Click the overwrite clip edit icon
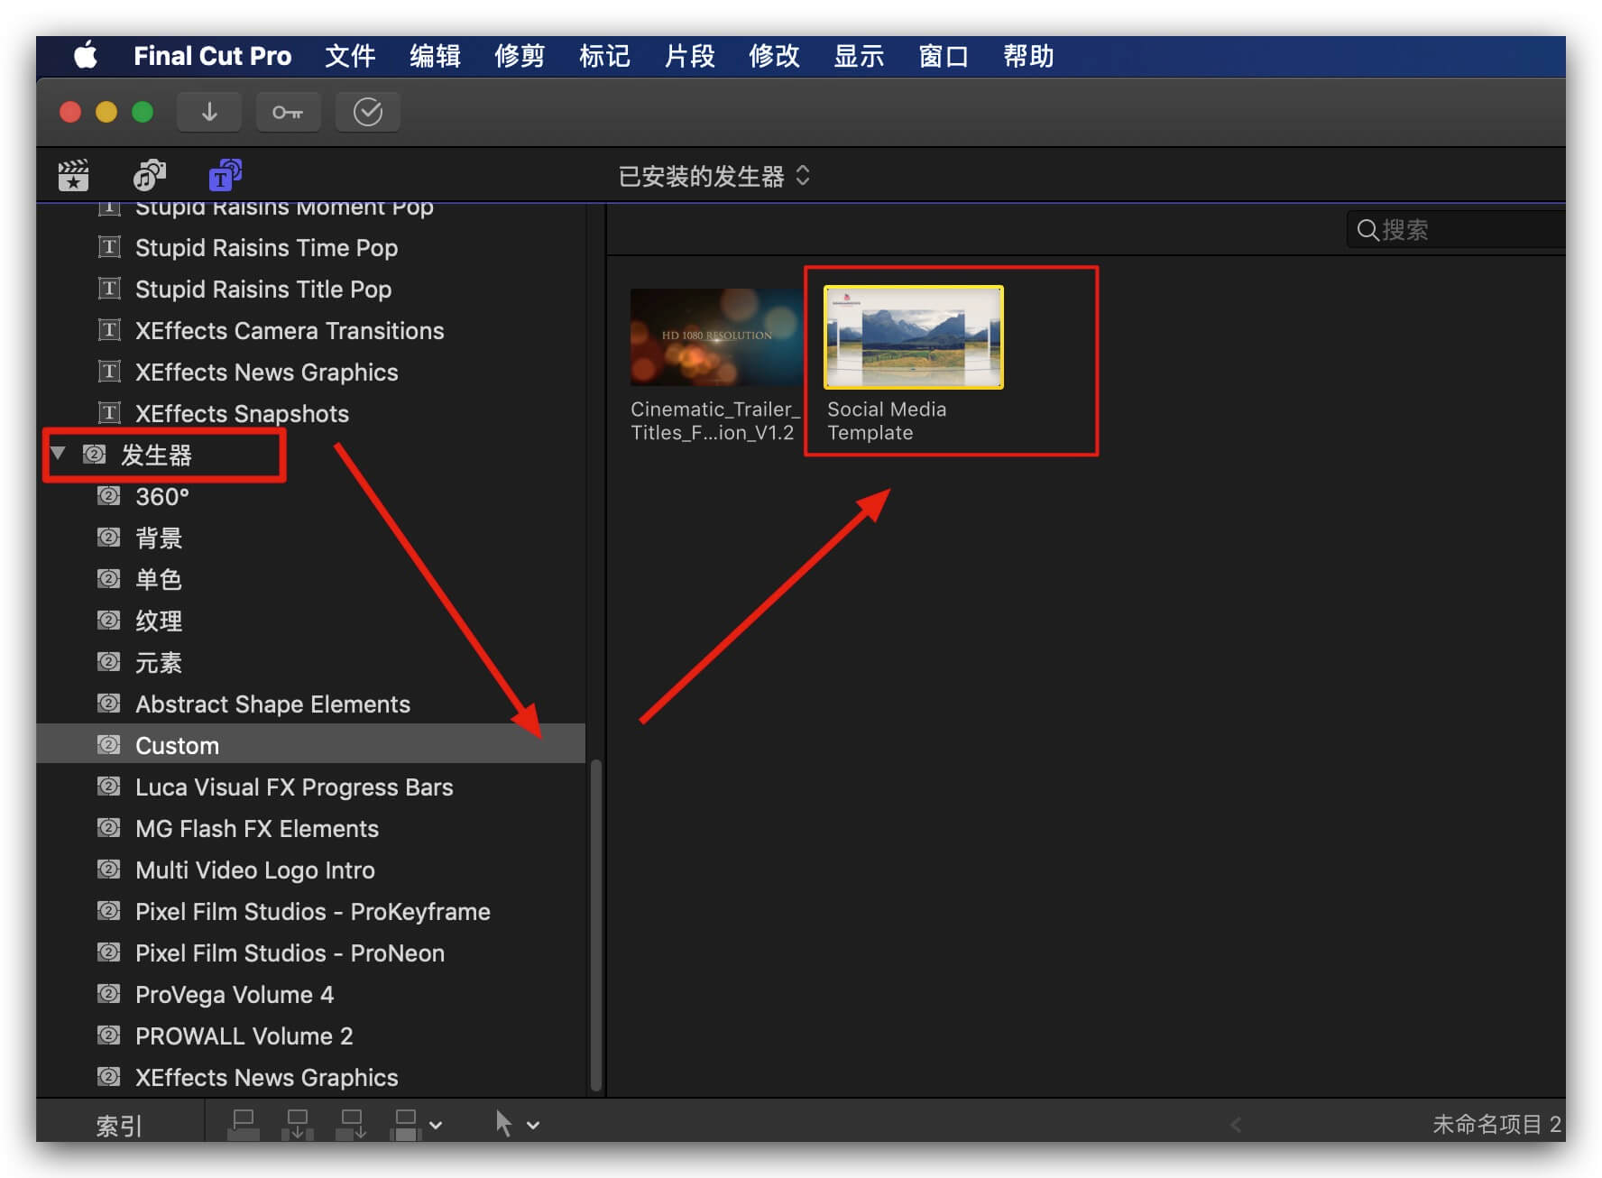 click(x=406, y=1125)
